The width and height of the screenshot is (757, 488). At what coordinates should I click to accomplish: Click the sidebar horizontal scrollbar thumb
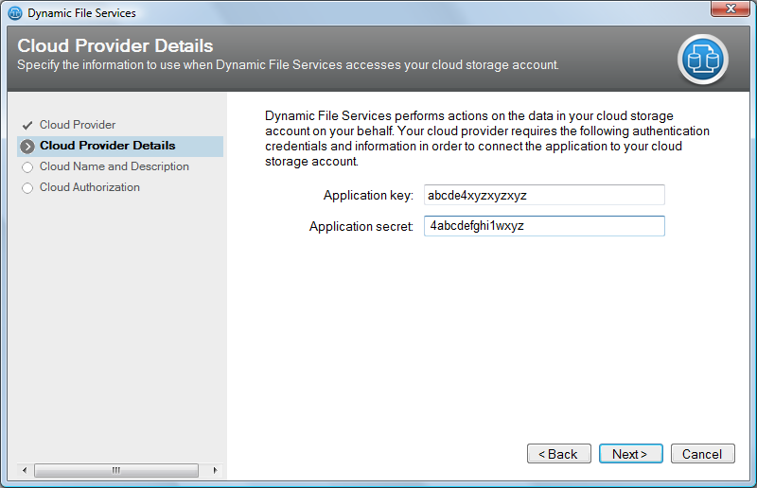pyautogui.click(x=115, y=470)
